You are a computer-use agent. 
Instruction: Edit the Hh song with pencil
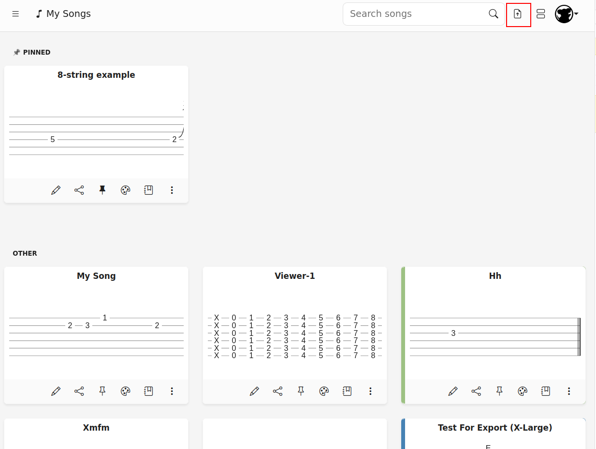[x=453, y=391]
